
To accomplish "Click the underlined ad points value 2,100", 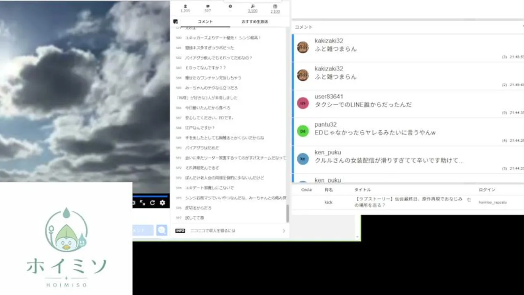I will [x=253, y=11].
